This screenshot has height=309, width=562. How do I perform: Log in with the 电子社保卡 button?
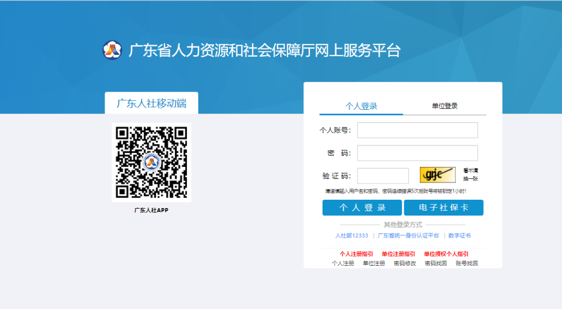tap(444, 208)
